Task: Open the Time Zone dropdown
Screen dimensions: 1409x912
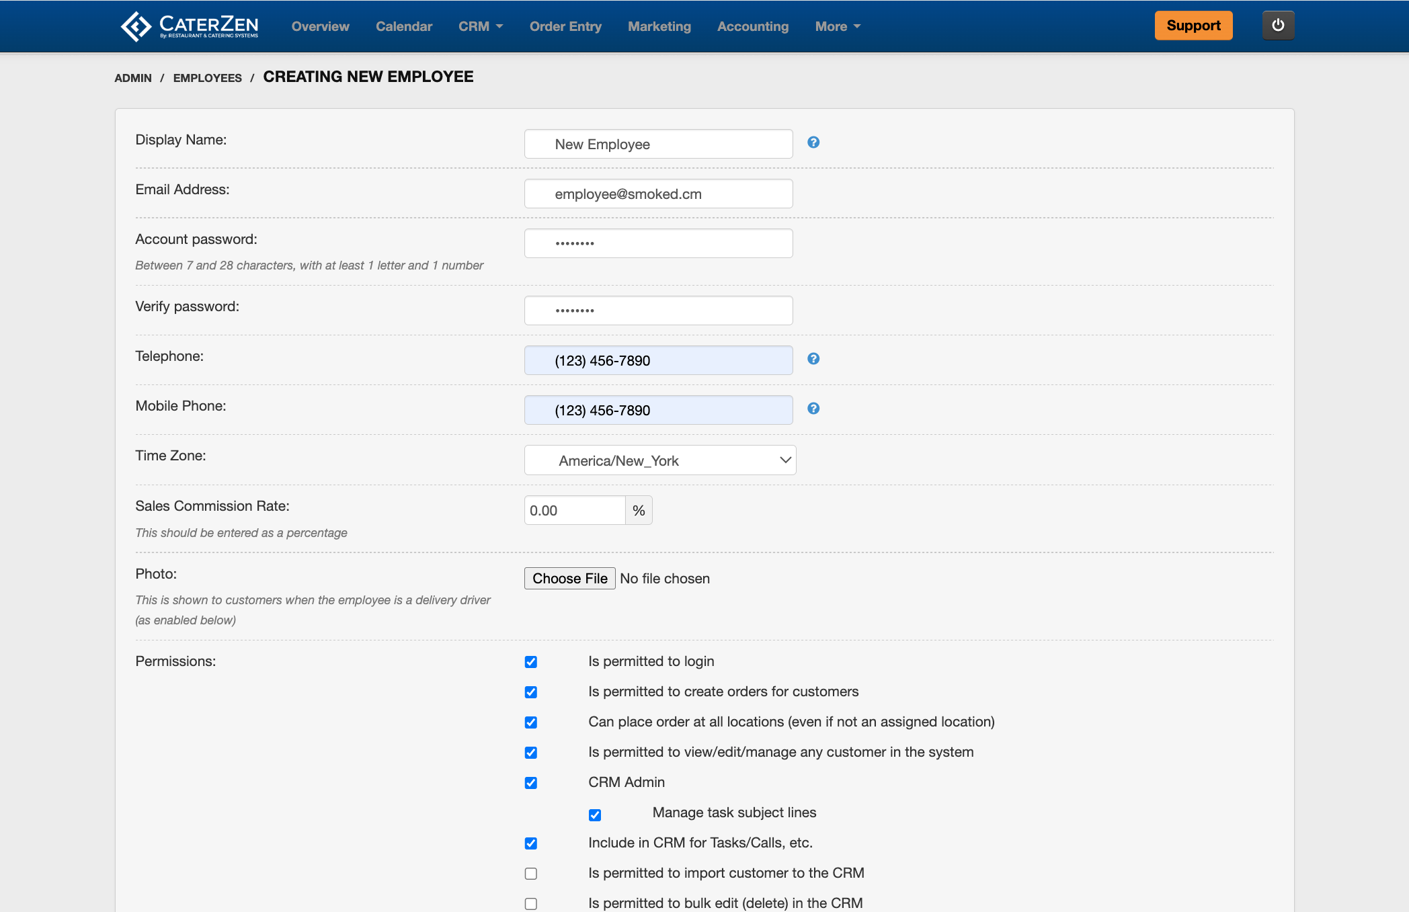Action: pyautogui.click(x=660, y=460)
